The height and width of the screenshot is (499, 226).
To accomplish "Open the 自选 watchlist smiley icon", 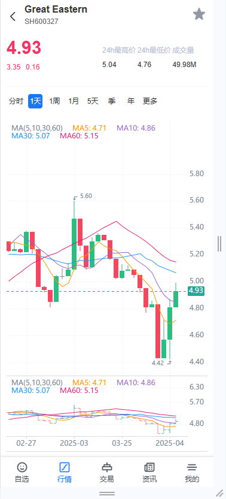I will (22, 467).
